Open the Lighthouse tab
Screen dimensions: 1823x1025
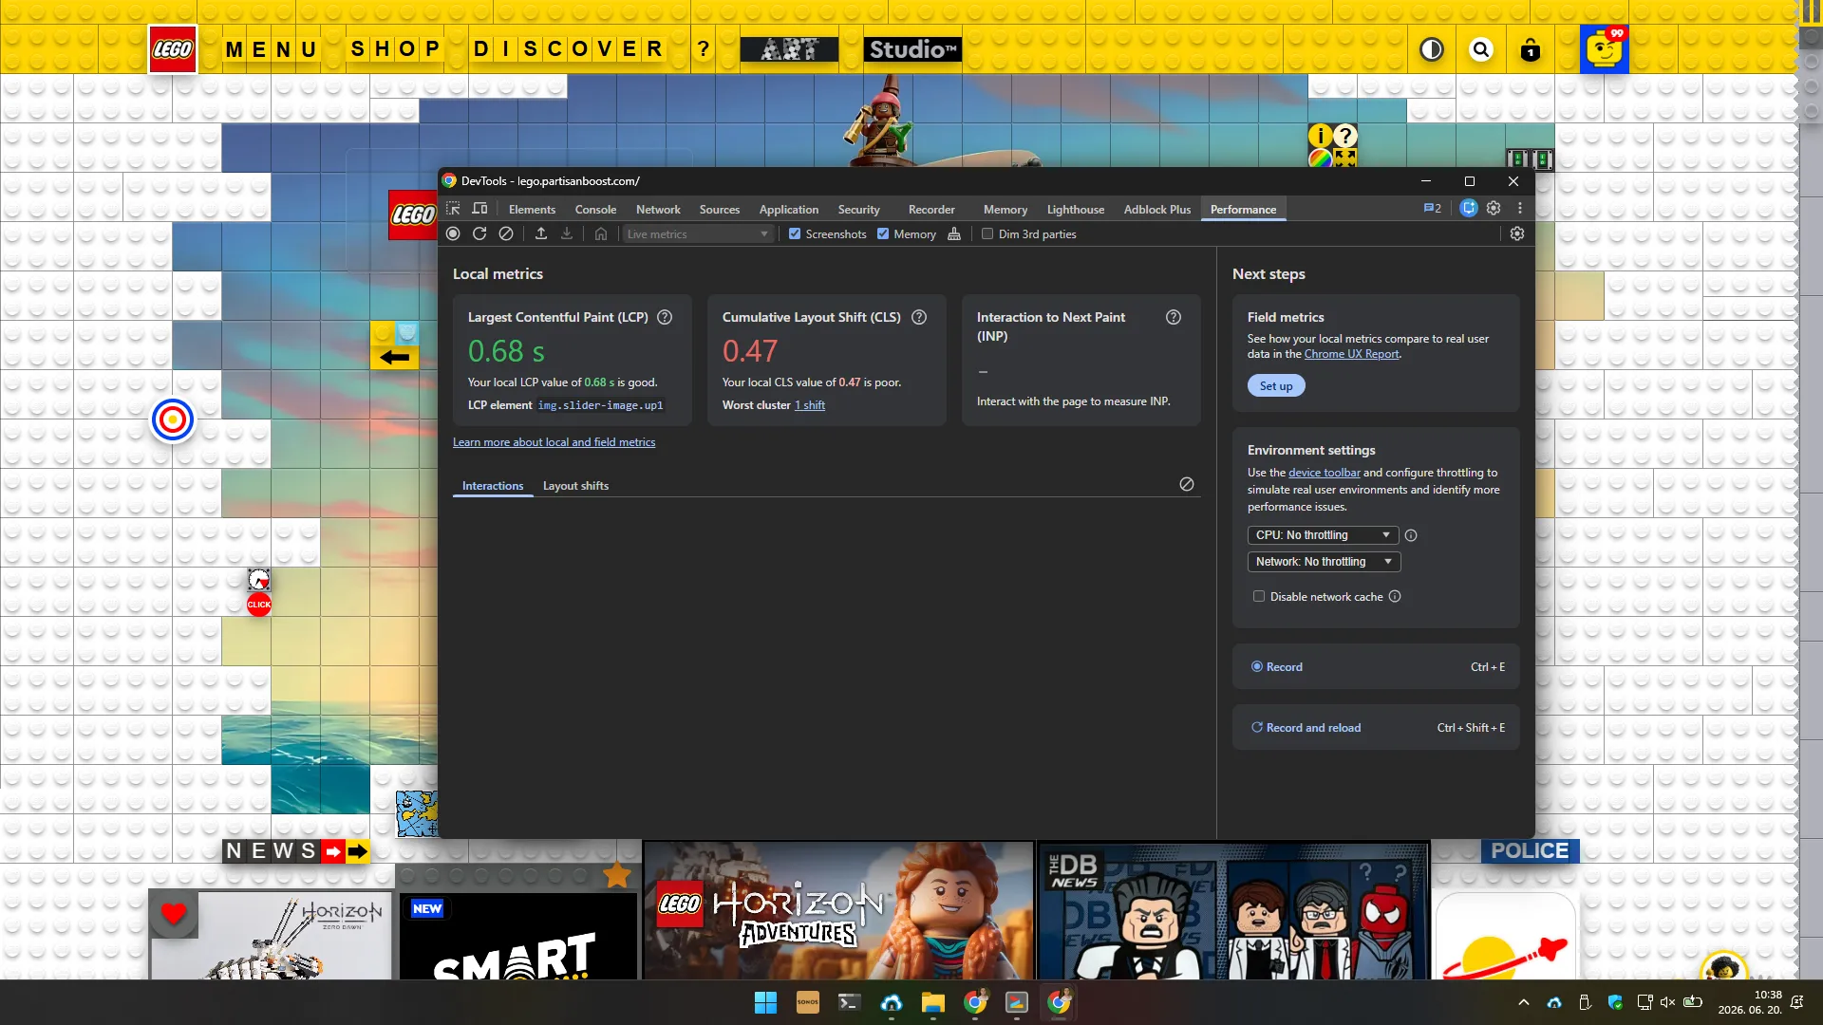tap(1076, 209)
